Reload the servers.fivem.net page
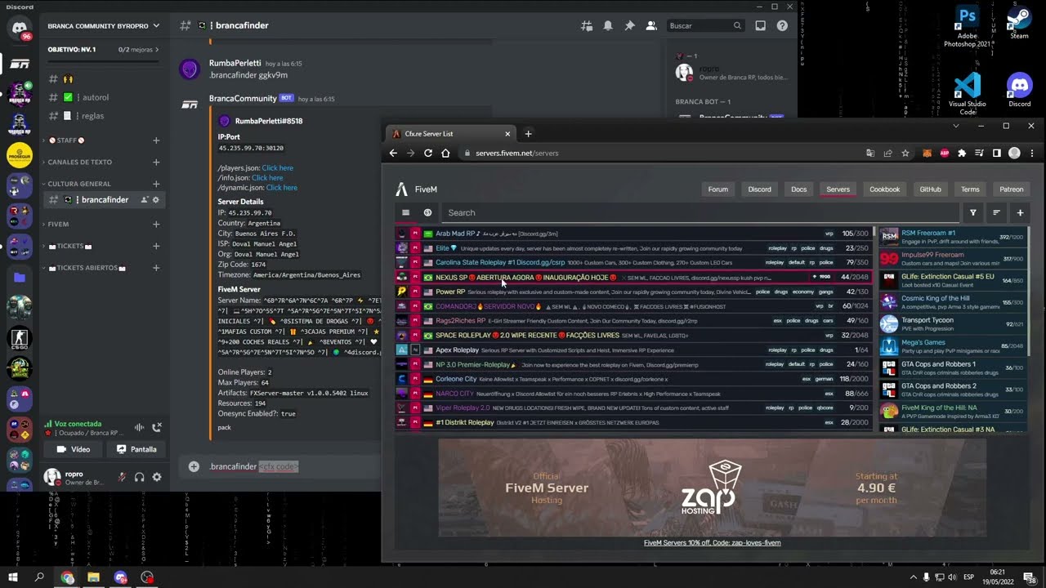This screenshot has width=1046, height=588. click(x=427, y=153)
